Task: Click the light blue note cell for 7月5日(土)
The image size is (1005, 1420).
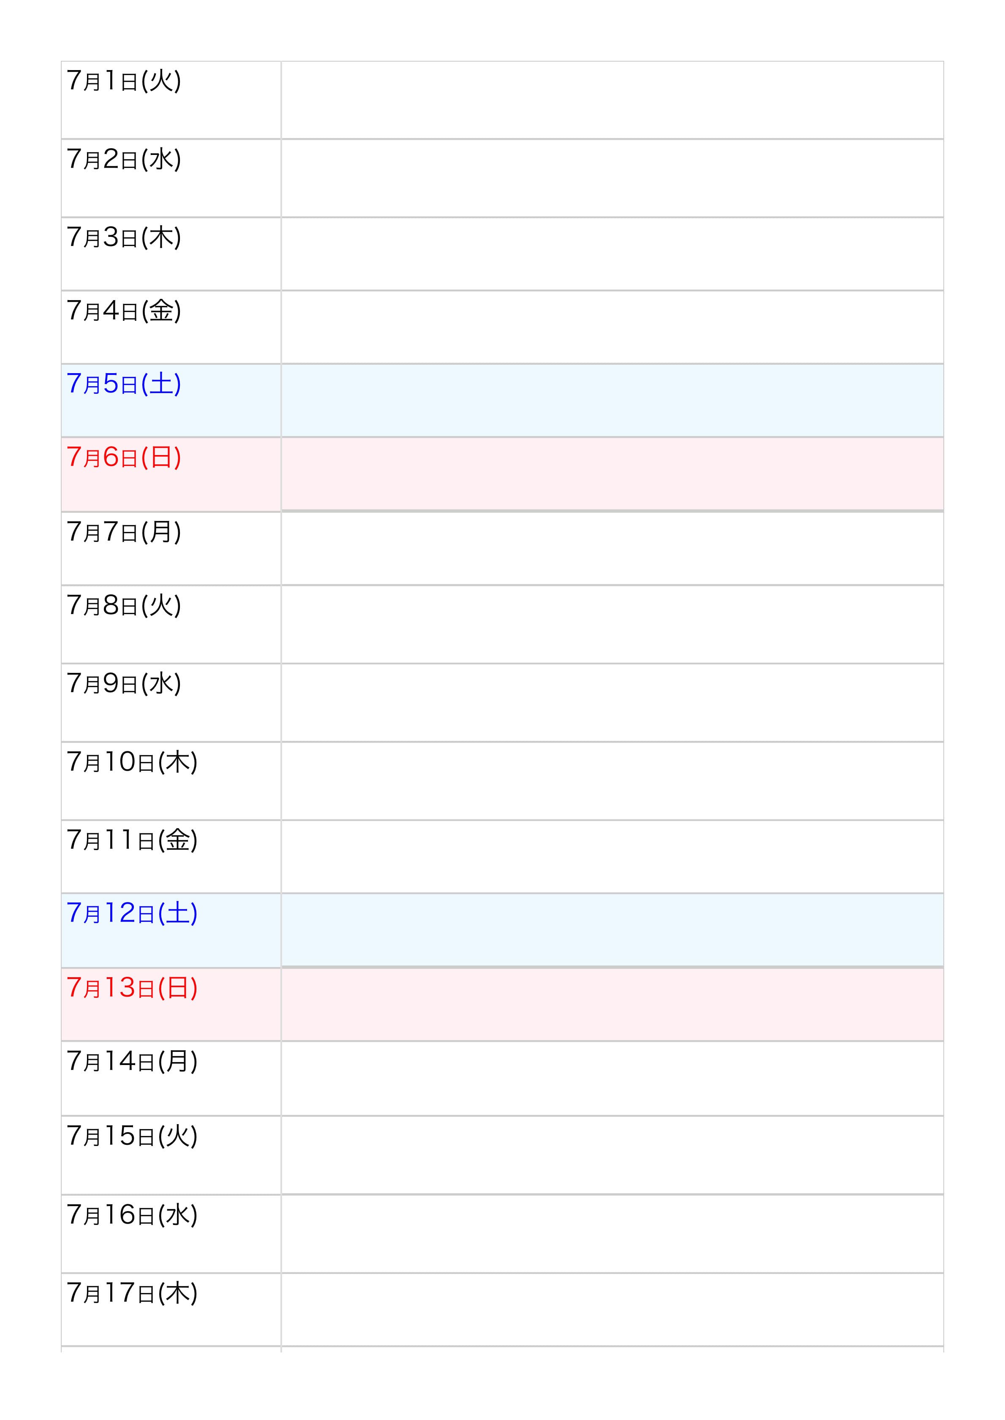Action: coord(612,401)
